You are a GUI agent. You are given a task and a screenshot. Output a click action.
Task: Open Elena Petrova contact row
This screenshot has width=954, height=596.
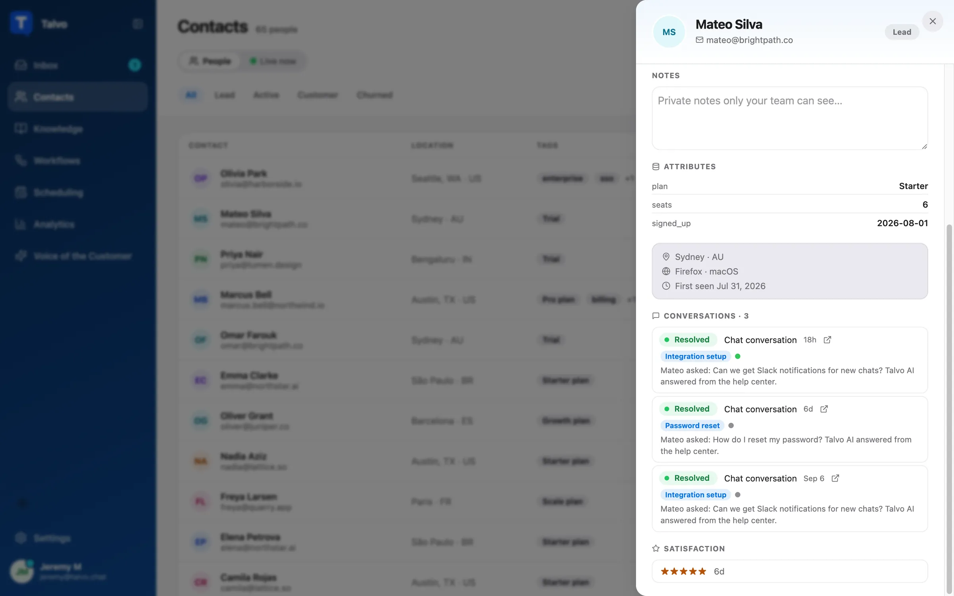point(407,542)
